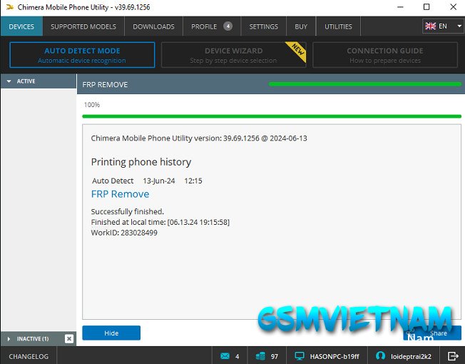The width and height of the screenshot is (465, 364).
Task: Click the loideptrai2k2 username
Action: click(x=411, y=356)
